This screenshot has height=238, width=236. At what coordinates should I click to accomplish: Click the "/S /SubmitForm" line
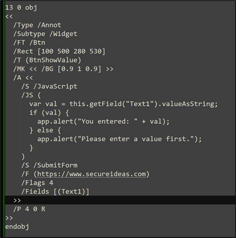[49, 165]
